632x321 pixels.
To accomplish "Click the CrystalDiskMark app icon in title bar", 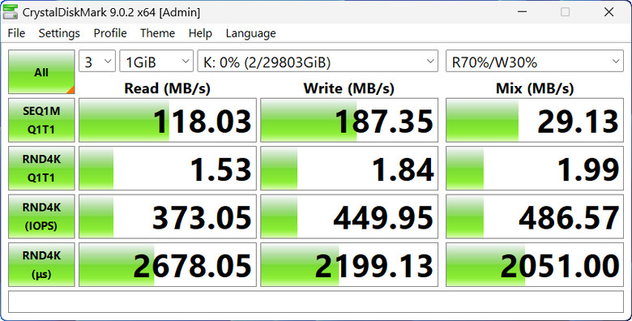I will click(x=10, y=11).
